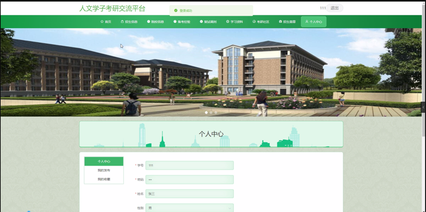Click into the 密码 password field
Screen dimensions: 426x212
(x=190, y=179)
